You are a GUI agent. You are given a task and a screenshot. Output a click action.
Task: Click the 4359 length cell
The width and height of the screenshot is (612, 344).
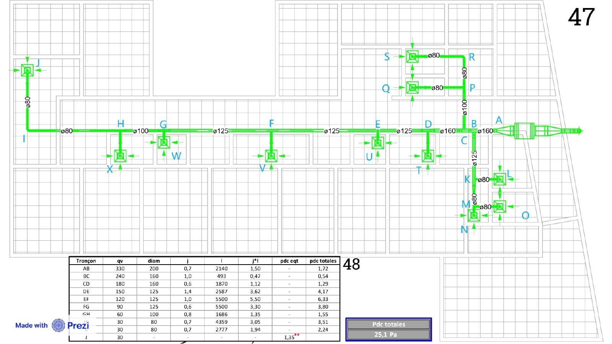coord(221,322)
